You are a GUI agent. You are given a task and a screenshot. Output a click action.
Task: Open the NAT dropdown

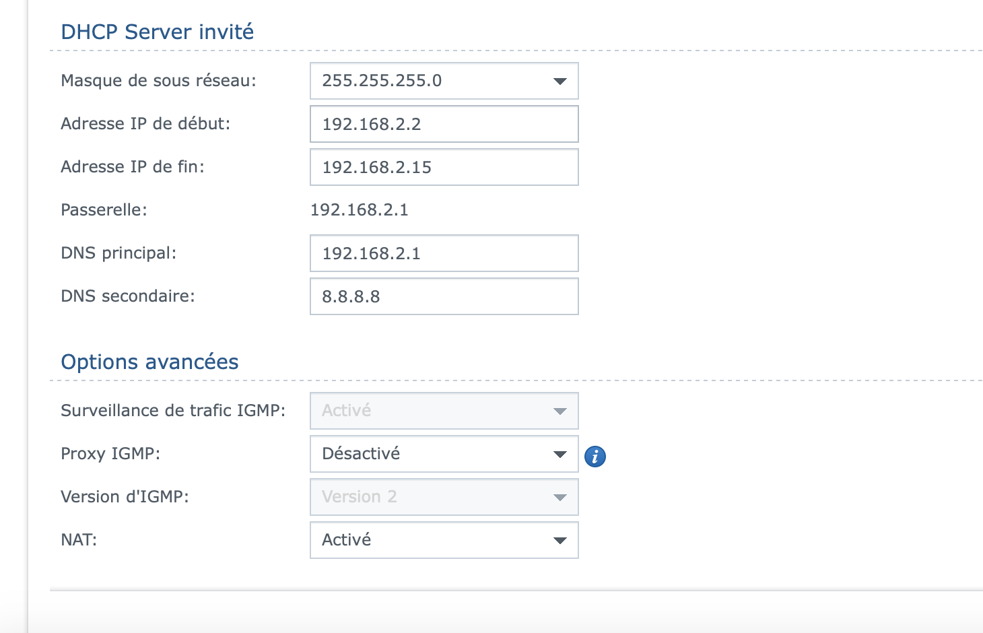pyautogui.click(x=444, y=540)
